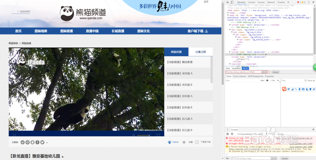Enter fullscreen mode on the video
Viewport: 316px width, 160px height.
(158, 135)
